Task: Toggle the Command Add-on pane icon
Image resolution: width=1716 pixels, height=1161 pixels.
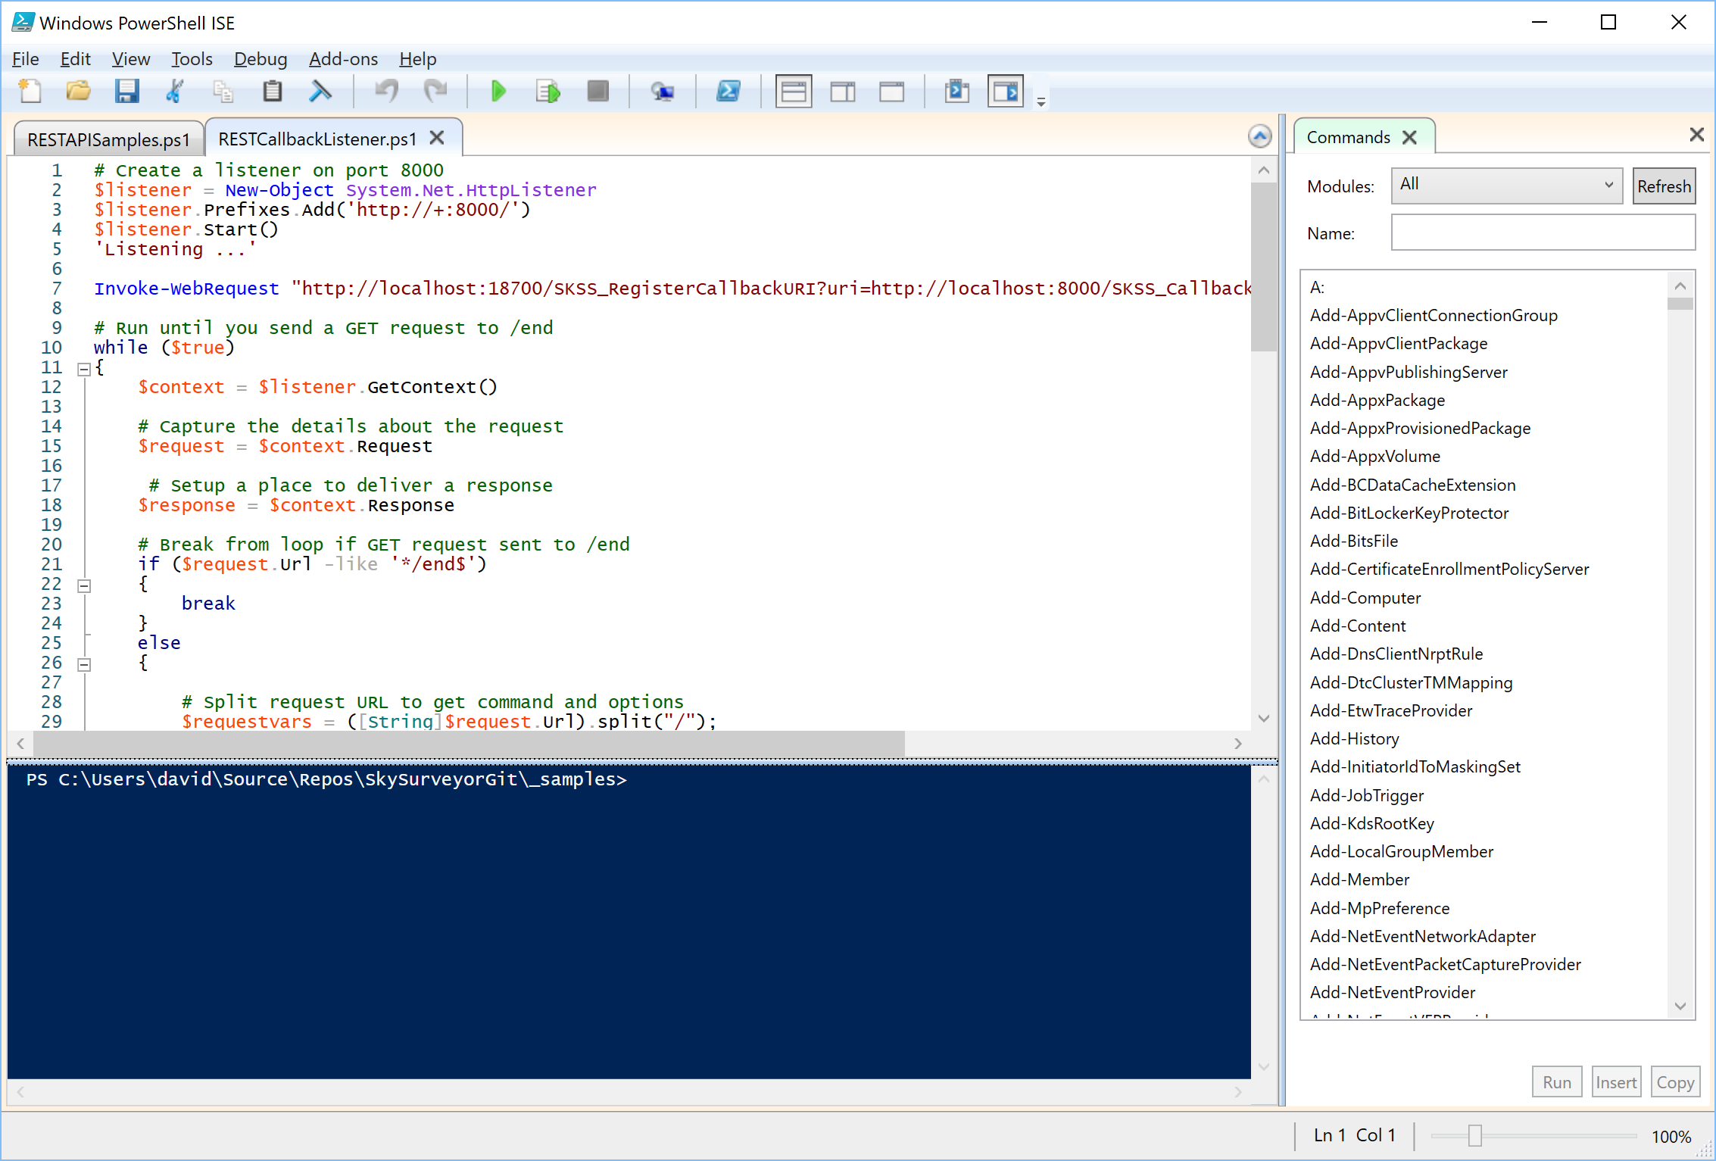Action: click(x=1006, y=92)
